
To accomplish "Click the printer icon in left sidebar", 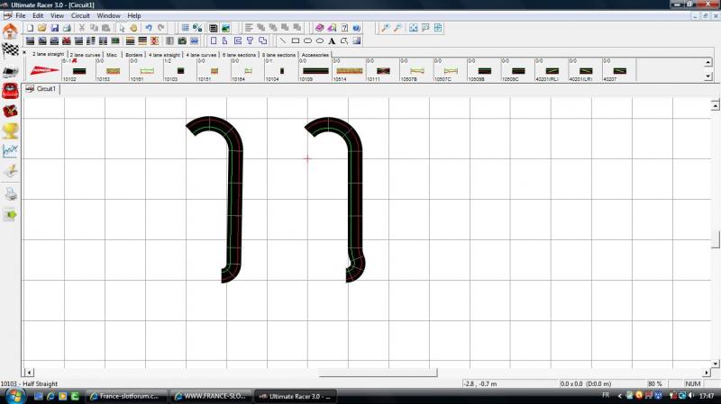I will tap(10, 193).
